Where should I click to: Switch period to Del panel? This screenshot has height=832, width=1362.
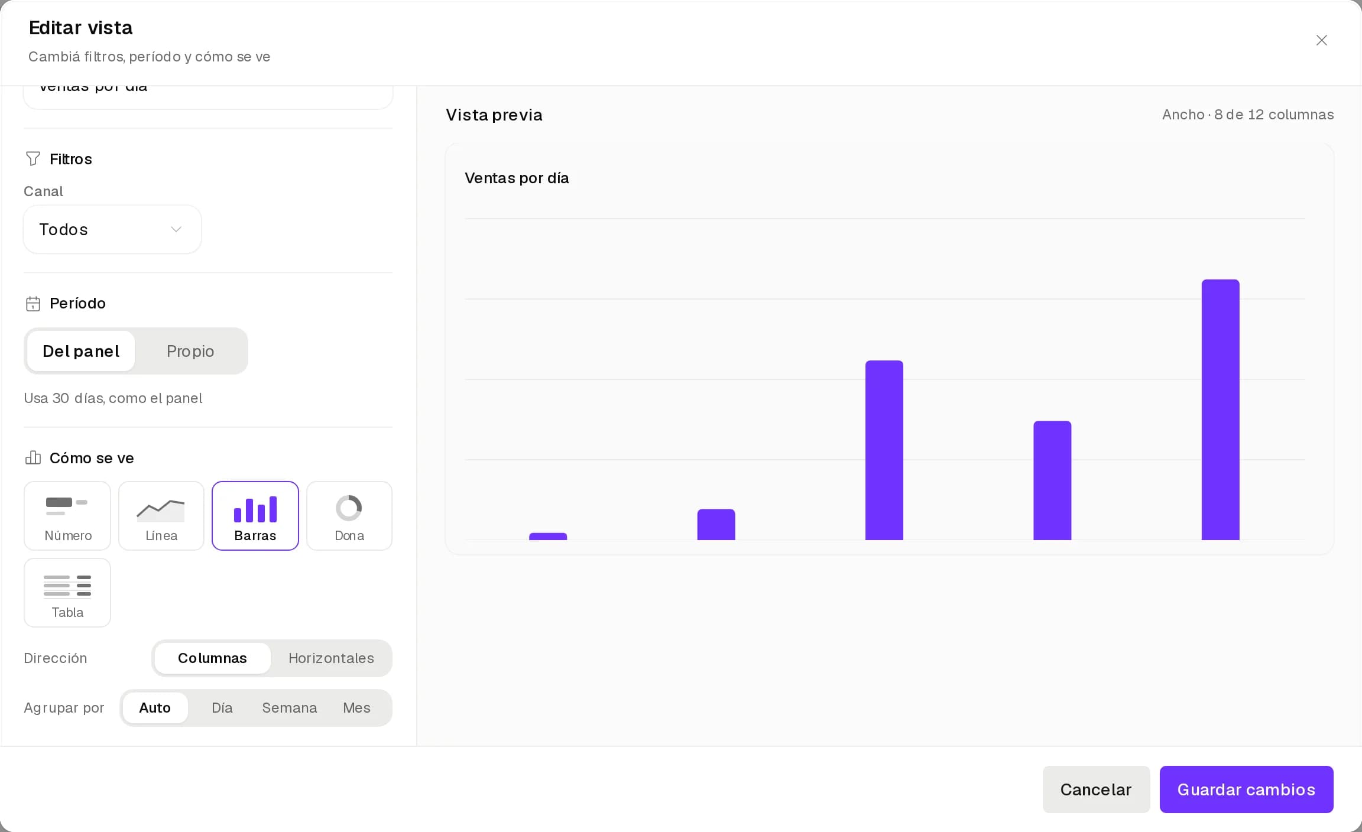81,351
